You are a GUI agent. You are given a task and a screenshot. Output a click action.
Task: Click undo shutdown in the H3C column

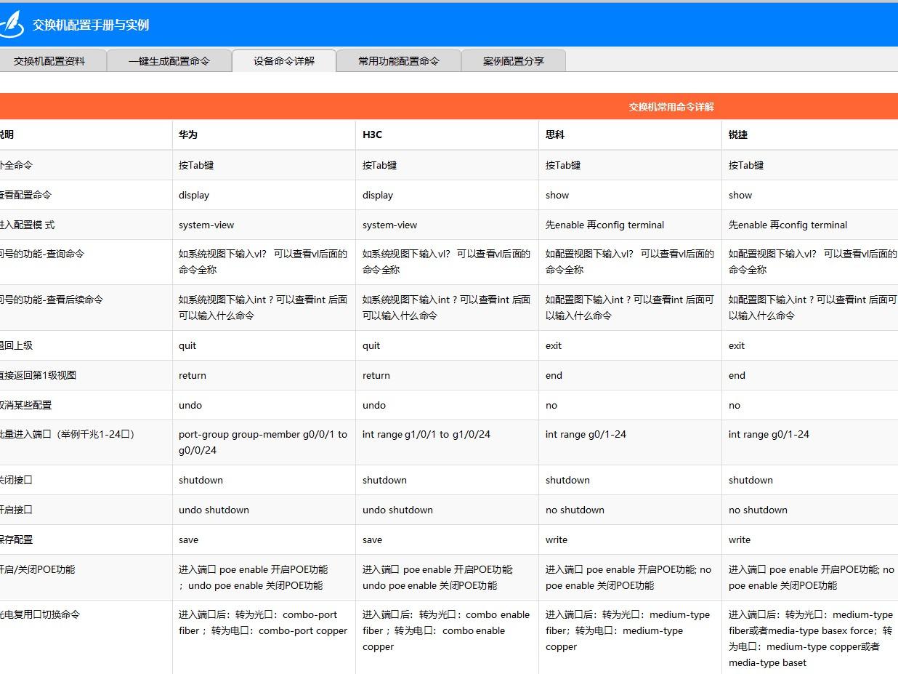pos(397,510)
